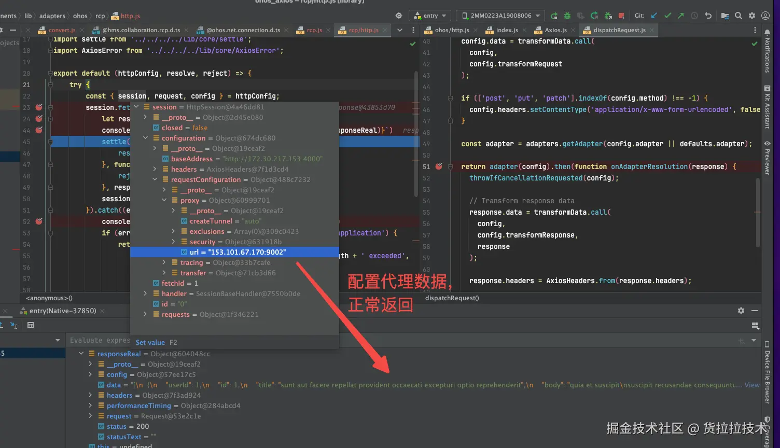Click the red Stop button in toolbar
Screen dimensions: 780x448
coord(621,16)
